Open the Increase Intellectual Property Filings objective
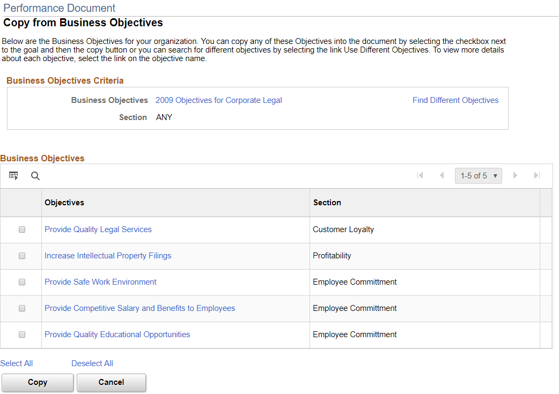This screenshot has width=559, height=394. pyautogui.click(x=108, y=256)
